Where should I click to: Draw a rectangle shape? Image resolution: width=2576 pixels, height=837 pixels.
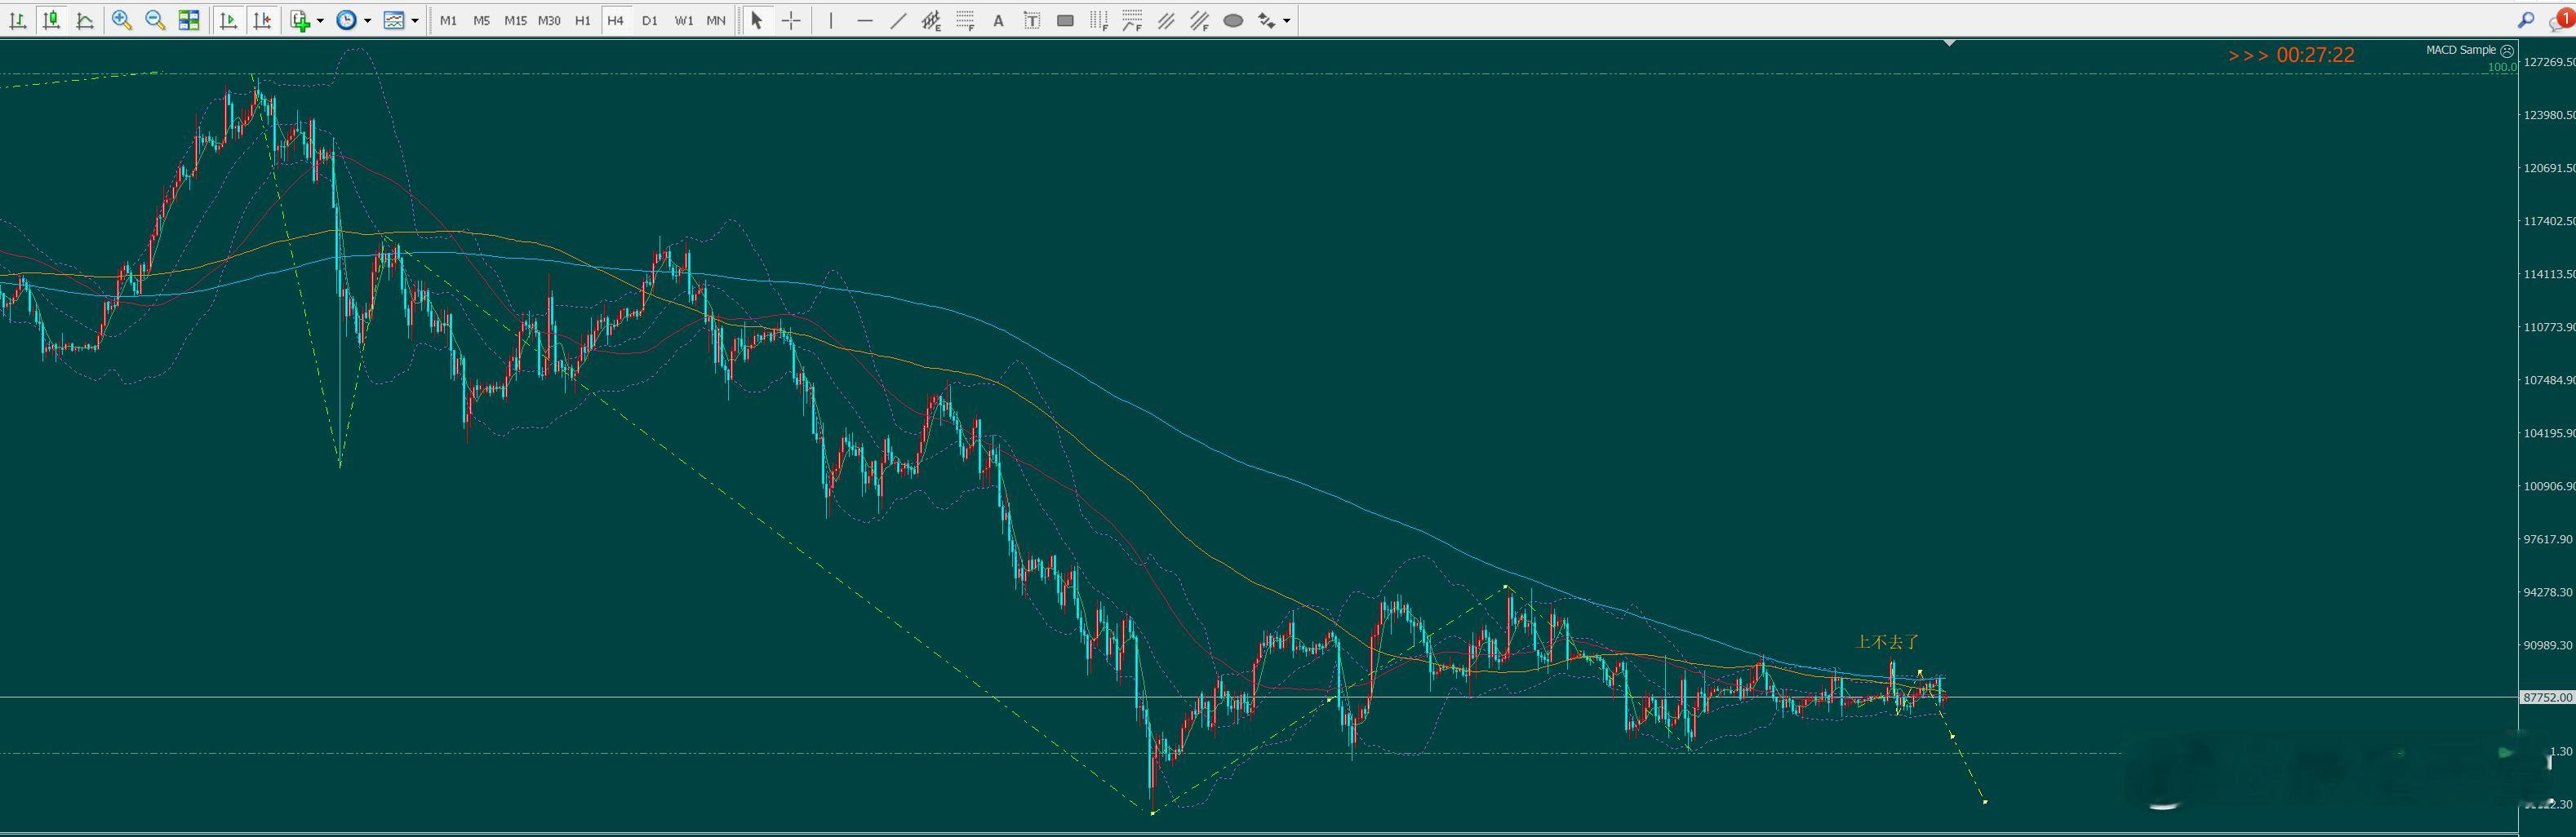tap(1066, 20)
